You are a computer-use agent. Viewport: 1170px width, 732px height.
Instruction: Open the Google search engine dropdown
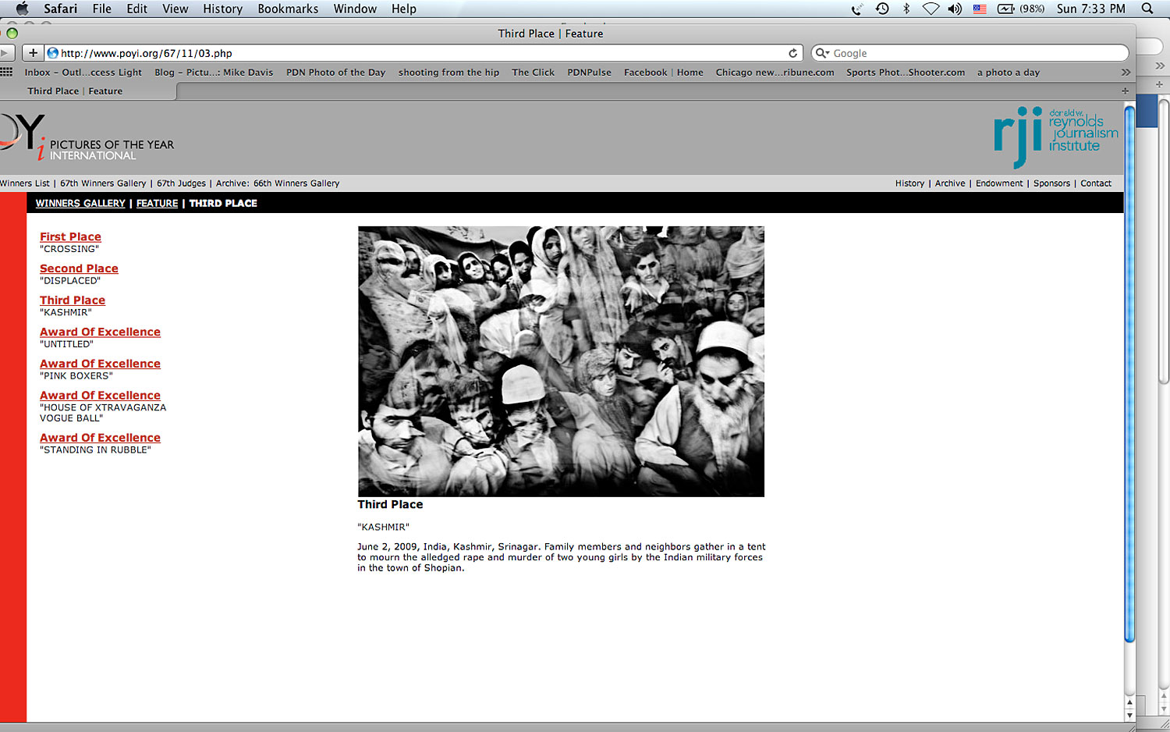coord(822,53)
